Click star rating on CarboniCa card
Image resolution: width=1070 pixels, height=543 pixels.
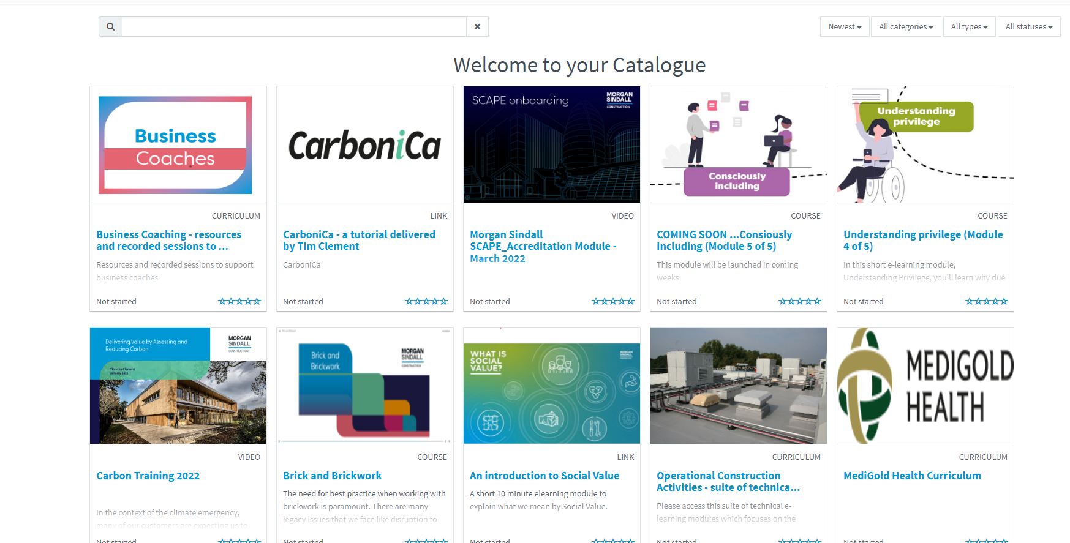(426, 301)
